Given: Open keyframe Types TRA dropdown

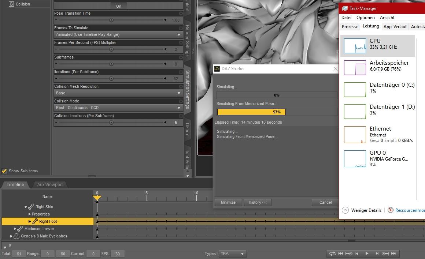Looking at the screenshot, I should pos(232,254).
